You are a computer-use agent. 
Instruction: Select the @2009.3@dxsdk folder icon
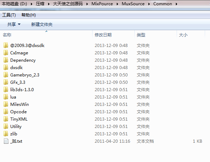6,45
